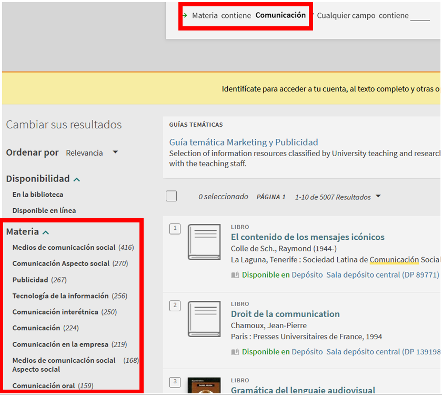The width and height of the screenshot is (442, 397).
Task: Filter by Publicidad subject facet
Action: click(x=30, y=280)
